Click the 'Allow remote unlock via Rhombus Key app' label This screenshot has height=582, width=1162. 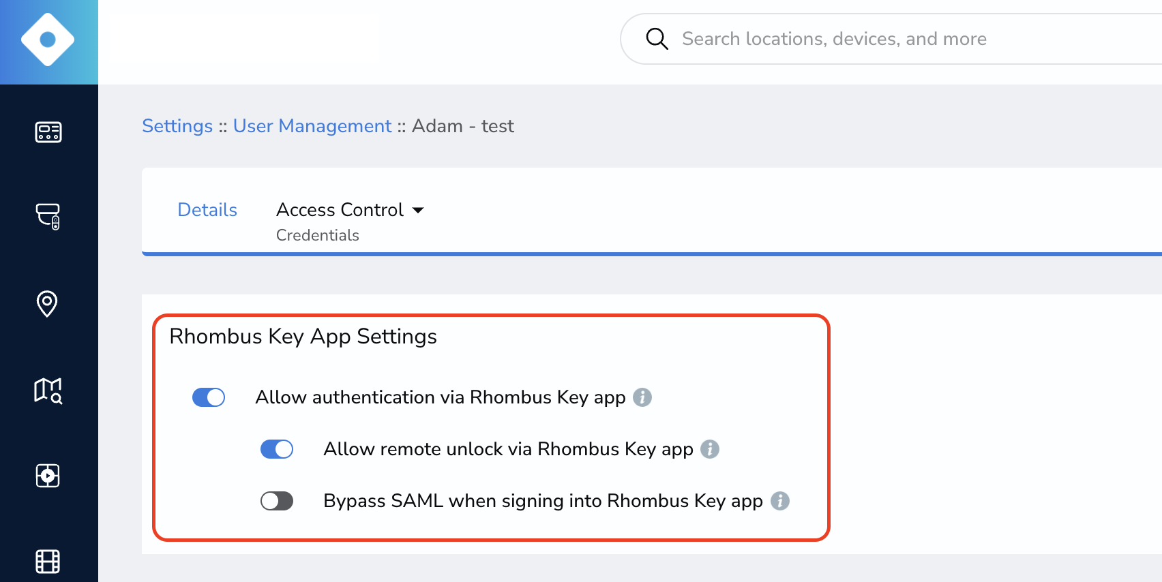coord(508,449)
